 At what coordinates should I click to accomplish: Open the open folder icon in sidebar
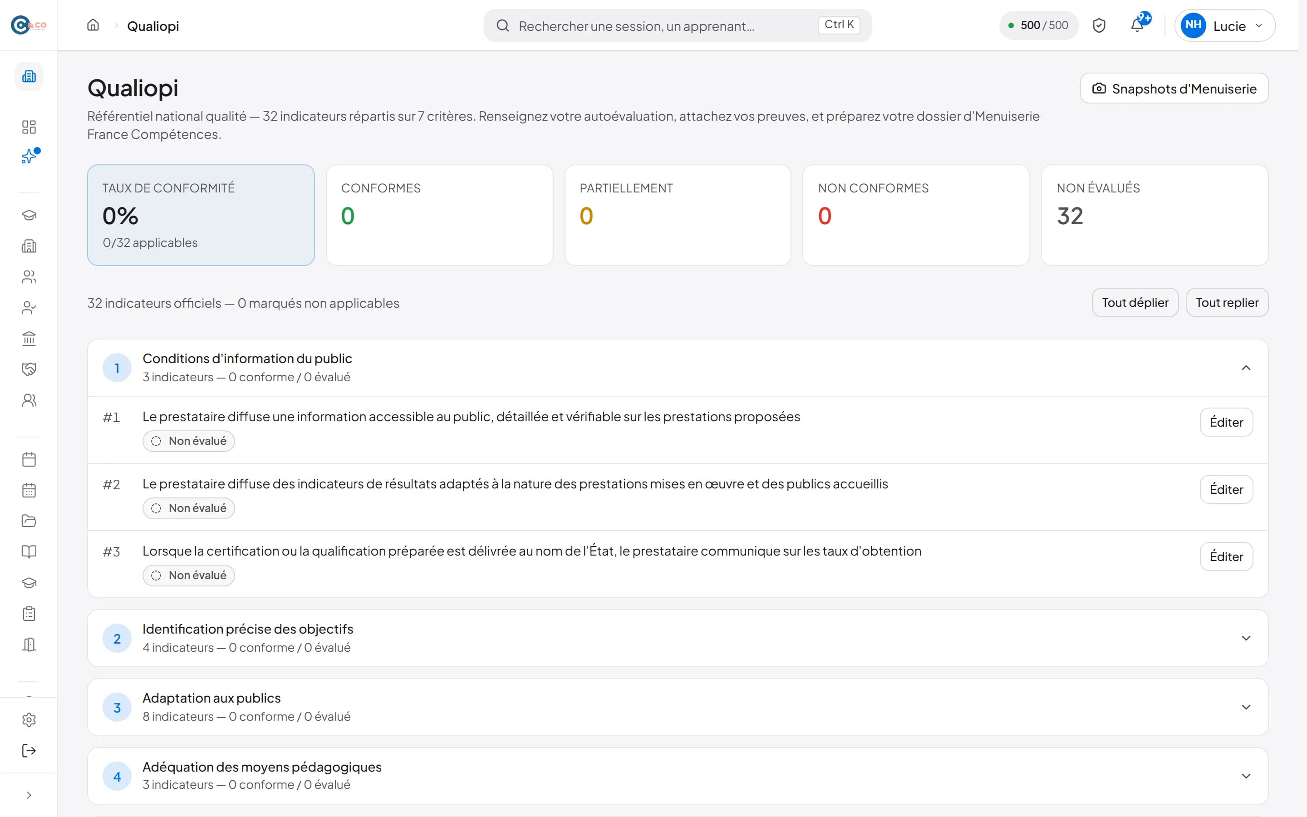point(29,521)
